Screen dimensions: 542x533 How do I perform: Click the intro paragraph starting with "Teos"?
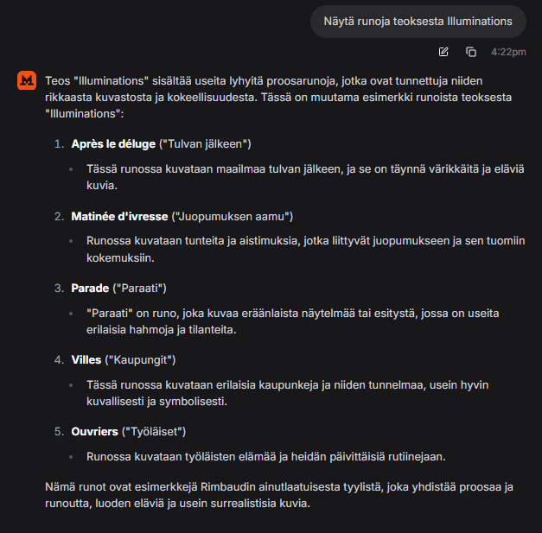point(275,97)
